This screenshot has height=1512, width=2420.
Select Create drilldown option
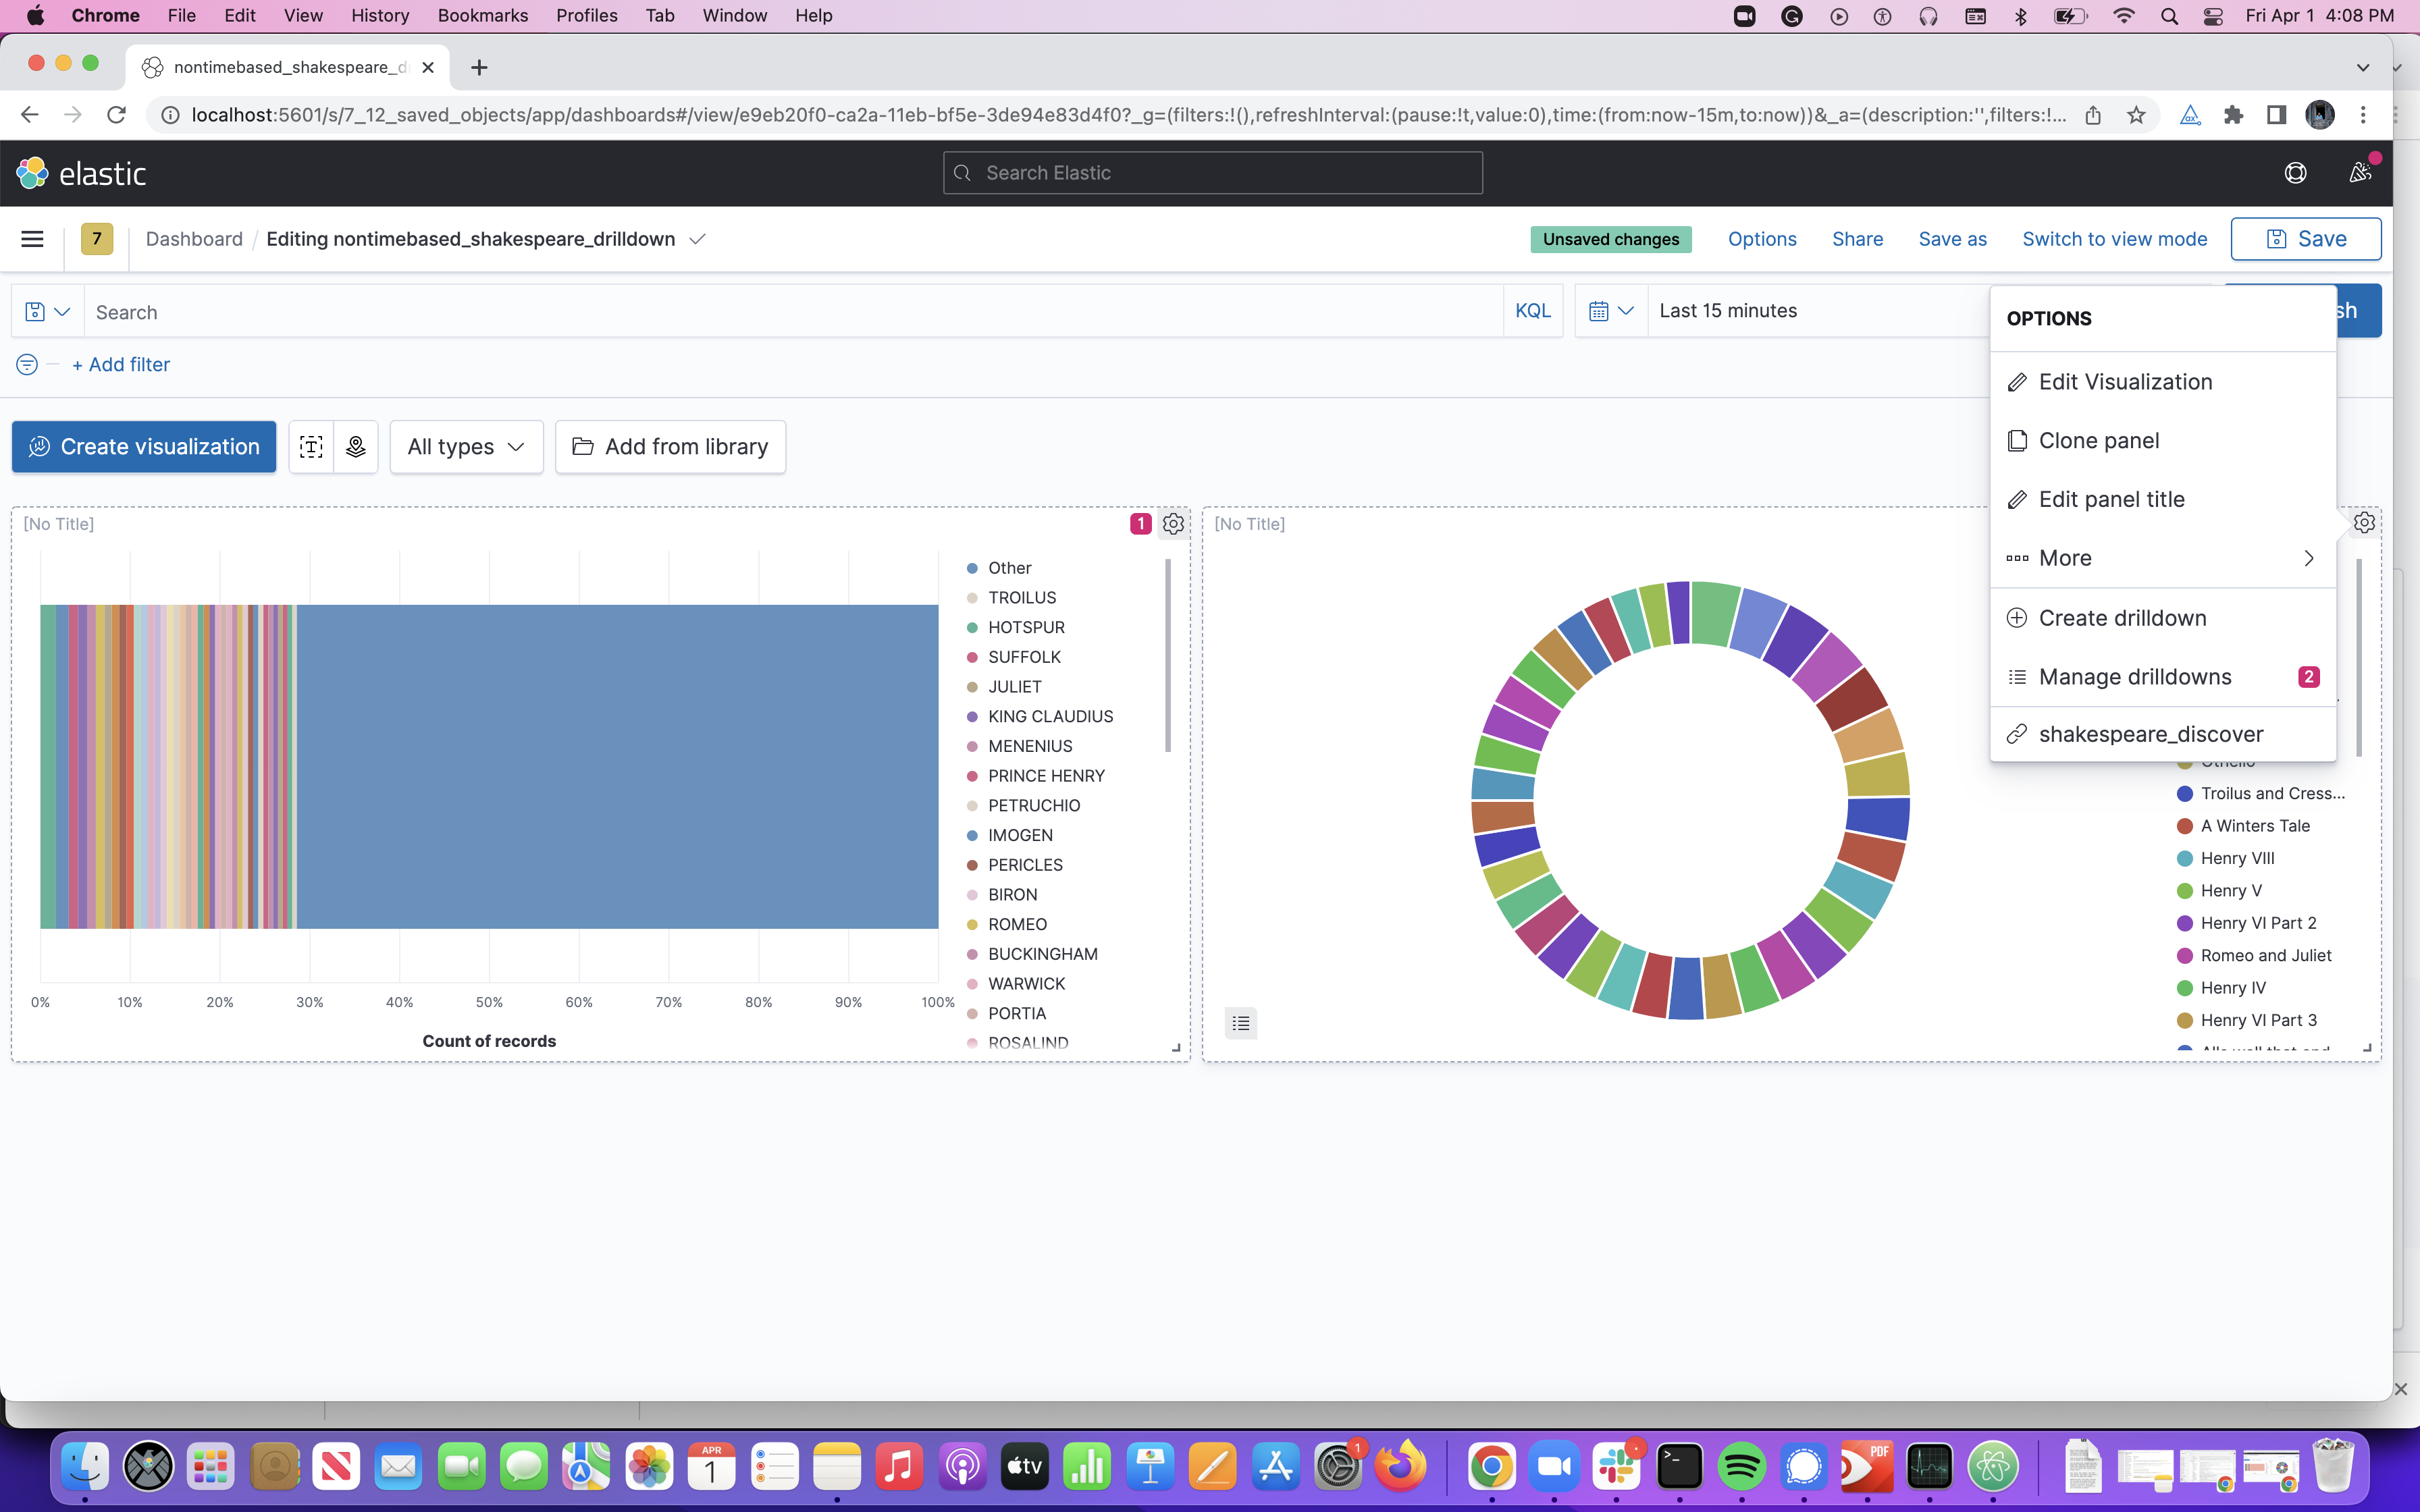pyautogui.click(x=2162, y=618)
